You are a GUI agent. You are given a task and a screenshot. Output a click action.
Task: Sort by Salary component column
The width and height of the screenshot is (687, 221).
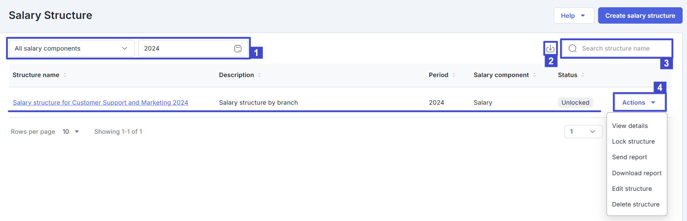click(x=534, y=75)
